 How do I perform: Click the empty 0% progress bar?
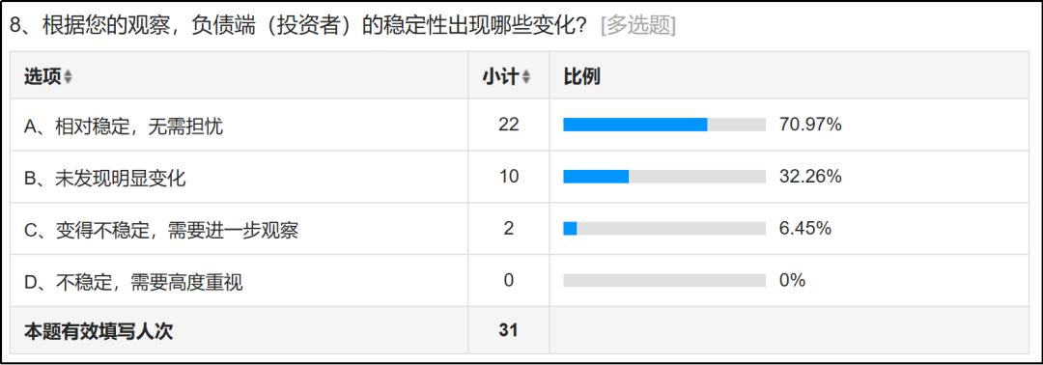pos(663,280)
